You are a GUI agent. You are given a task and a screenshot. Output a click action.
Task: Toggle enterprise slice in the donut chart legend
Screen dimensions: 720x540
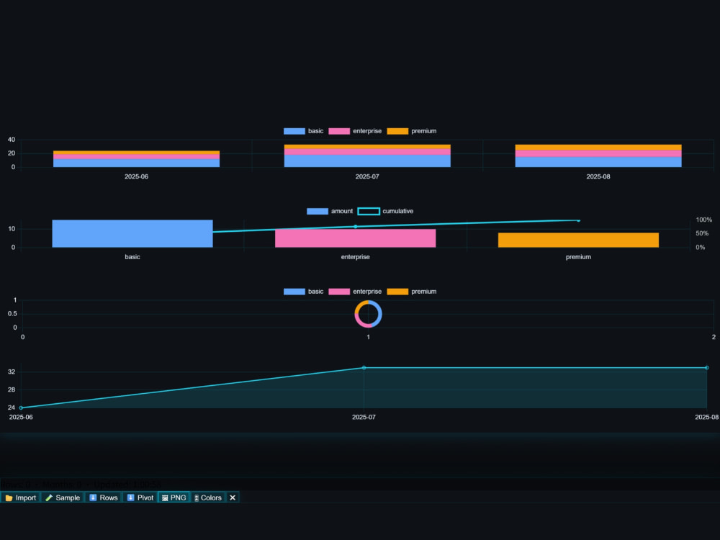tap(355, 292)
